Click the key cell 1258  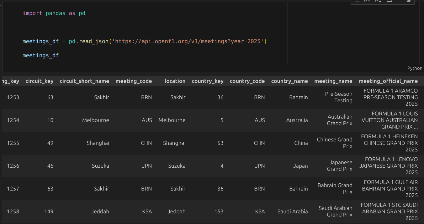coord(13,211)
